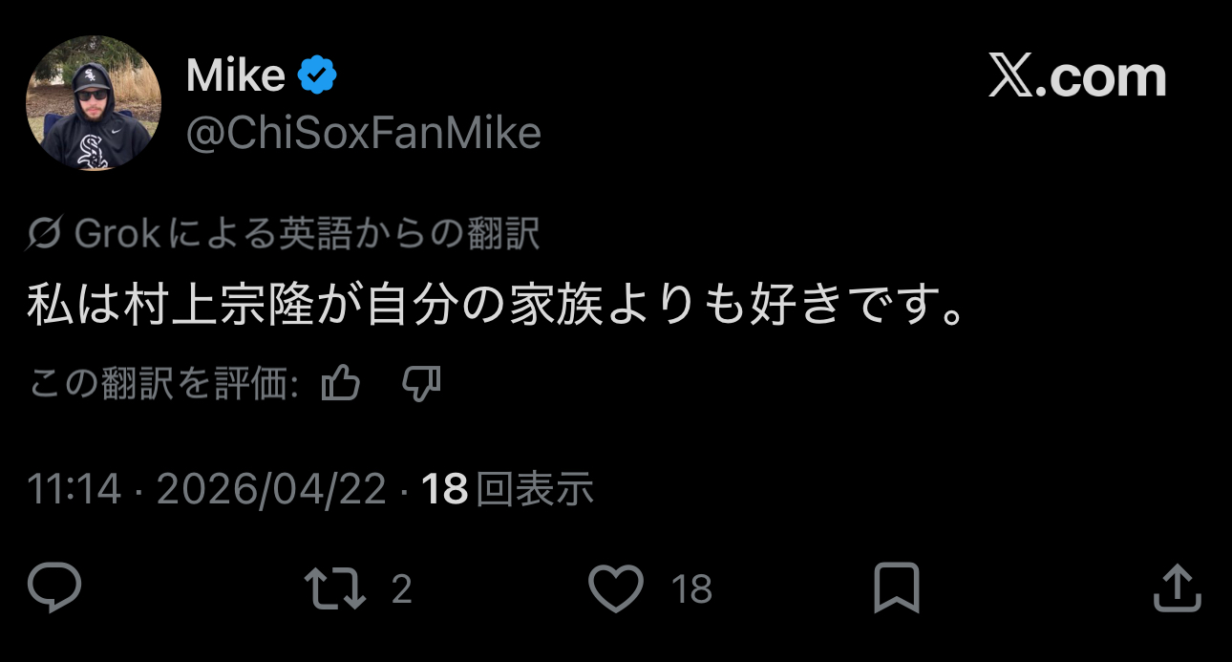Click the 2026/04/22 date
This screenshot has height=662, width=1232.
tap(271, 490)
